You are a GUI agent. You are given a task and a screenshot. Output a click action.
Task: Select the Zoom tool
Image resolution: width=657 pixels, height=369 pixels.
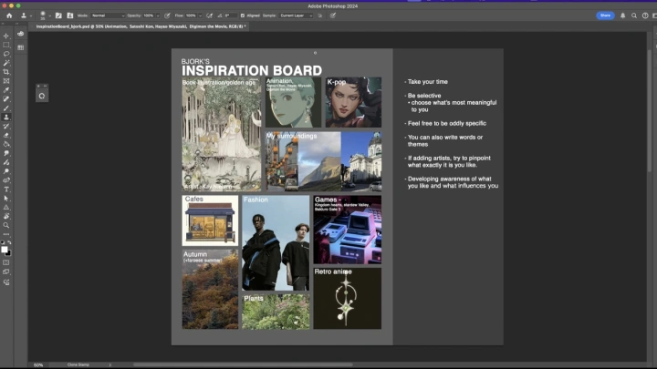[x=5, y=226]
